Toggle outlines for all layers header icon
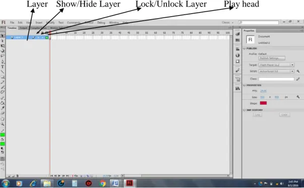Viewport: 304px width, 188px height. pos(47,33)
